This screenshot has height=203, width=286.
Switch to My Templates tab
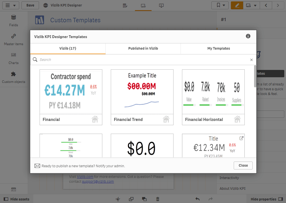218,48
